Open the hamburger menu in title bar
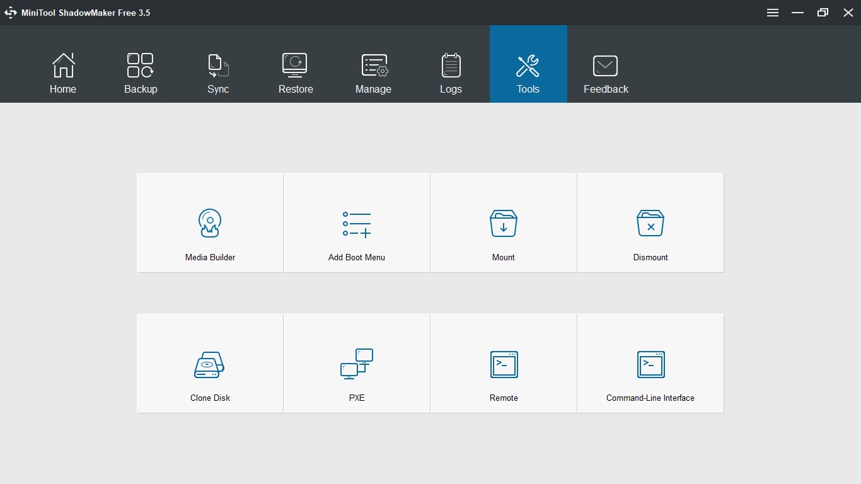Viewport: 861px width, 484px height. tap(773, 13)
